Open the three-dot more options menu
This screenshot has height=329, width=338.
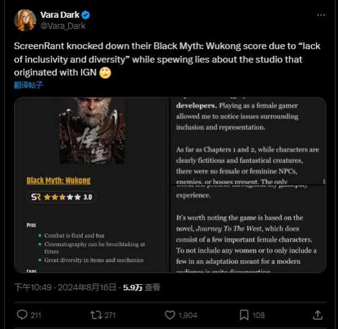point(321,15)
